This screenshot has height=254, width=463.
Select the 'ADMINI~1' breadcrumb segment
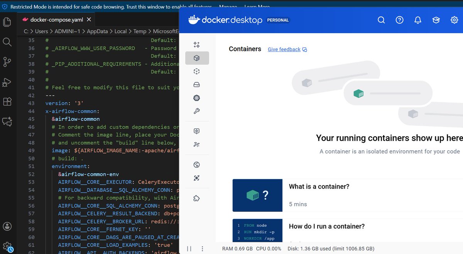[x=67, y=31]
